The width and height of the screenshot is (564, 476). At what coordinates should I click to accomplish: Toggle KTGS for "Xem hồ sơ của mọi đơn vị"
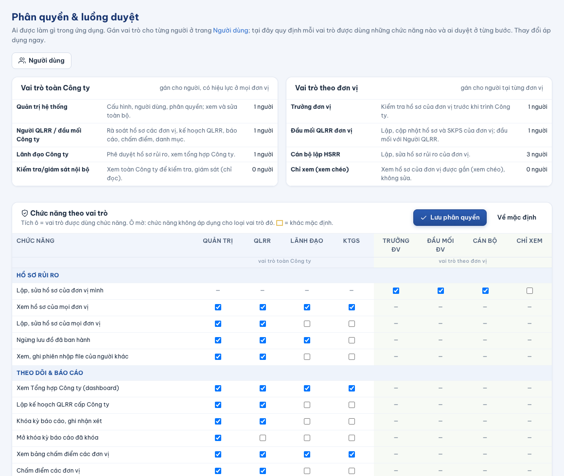[x=352, y=307]
